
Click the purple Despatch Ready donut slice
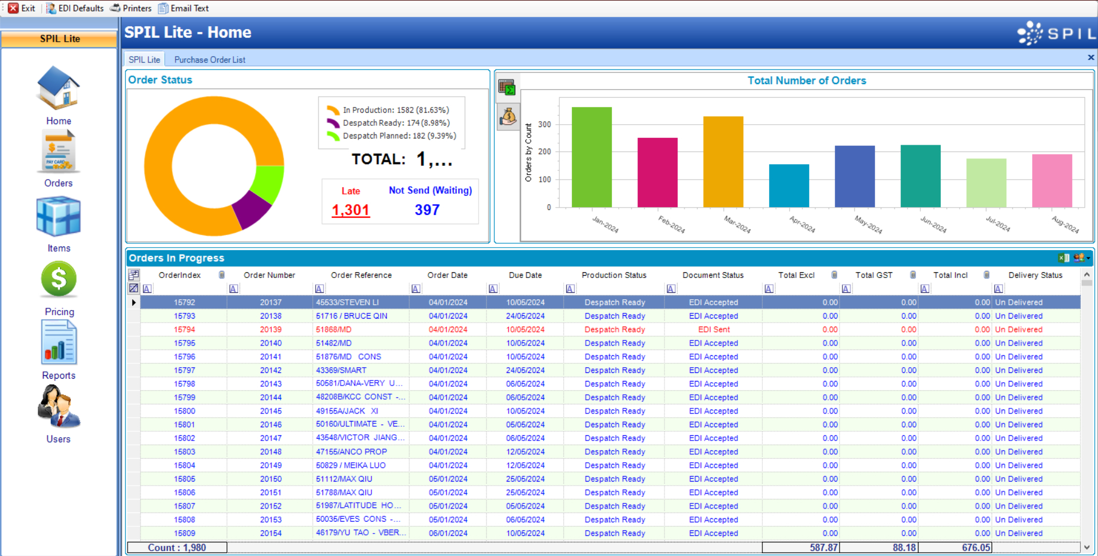[252, 209]
